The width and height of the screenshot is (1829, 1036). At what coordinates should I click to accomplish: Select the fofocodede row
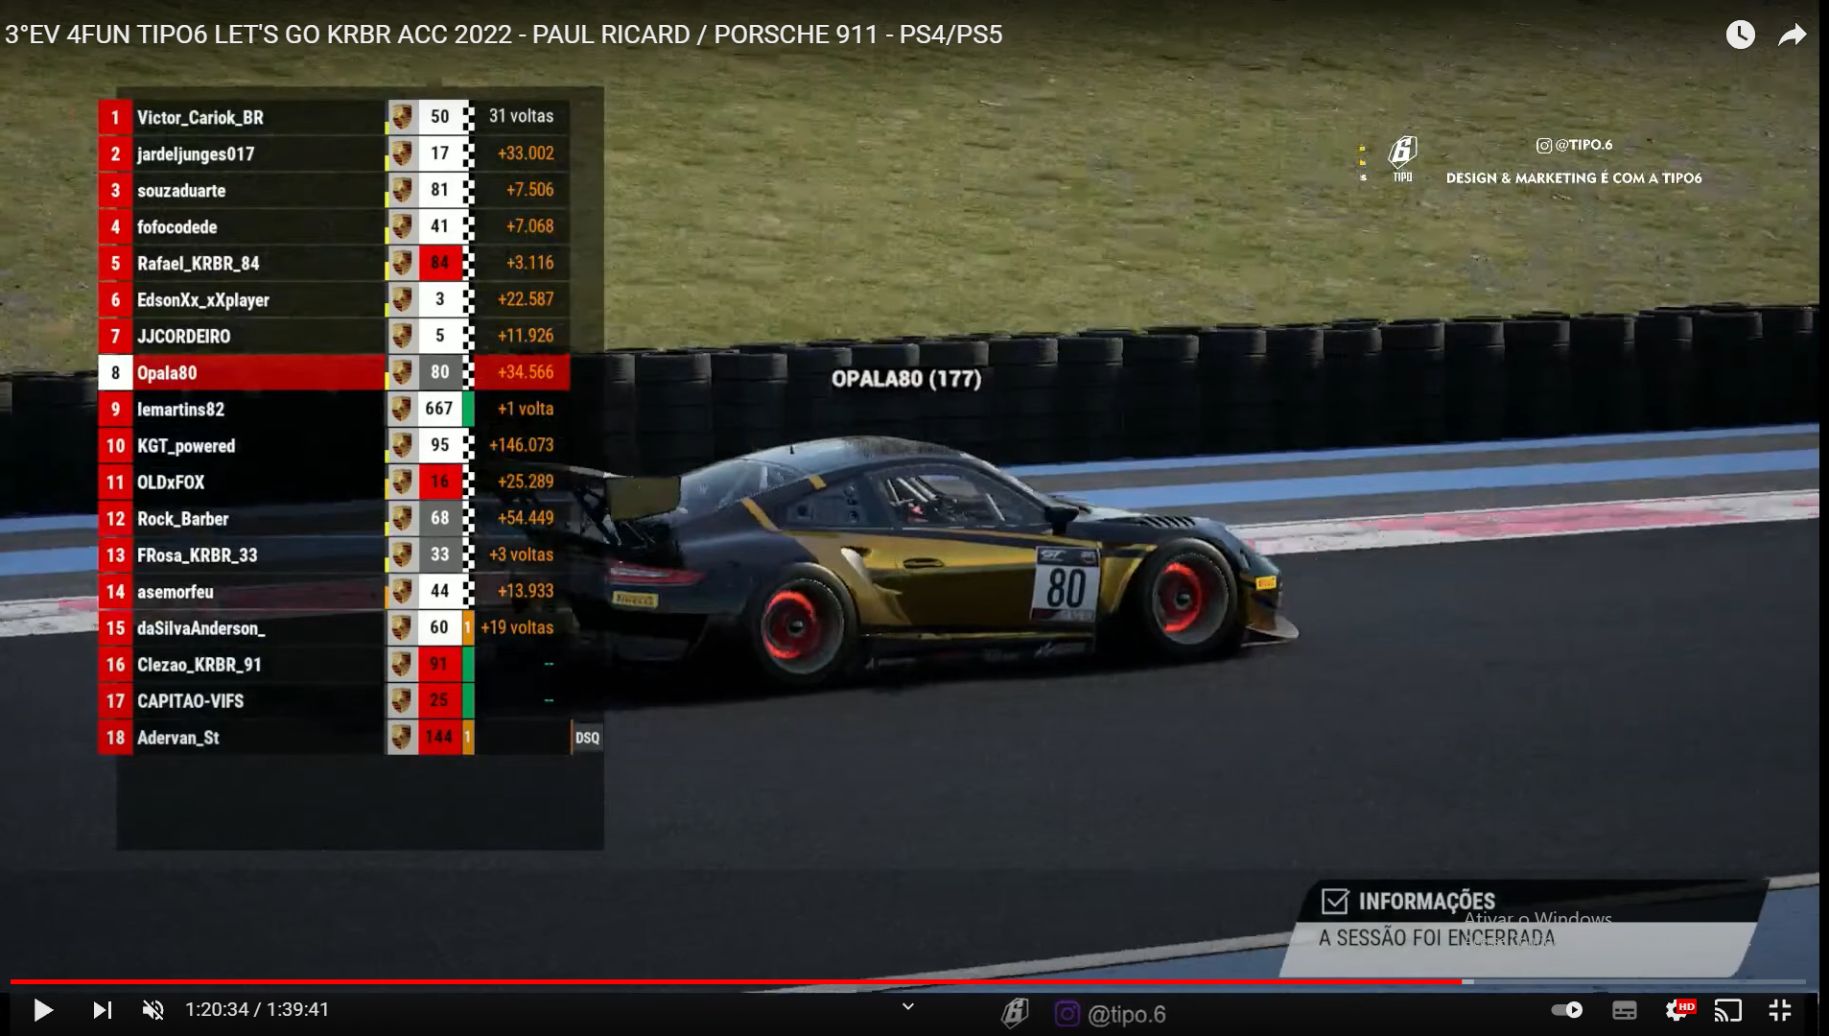coord(334,226)
